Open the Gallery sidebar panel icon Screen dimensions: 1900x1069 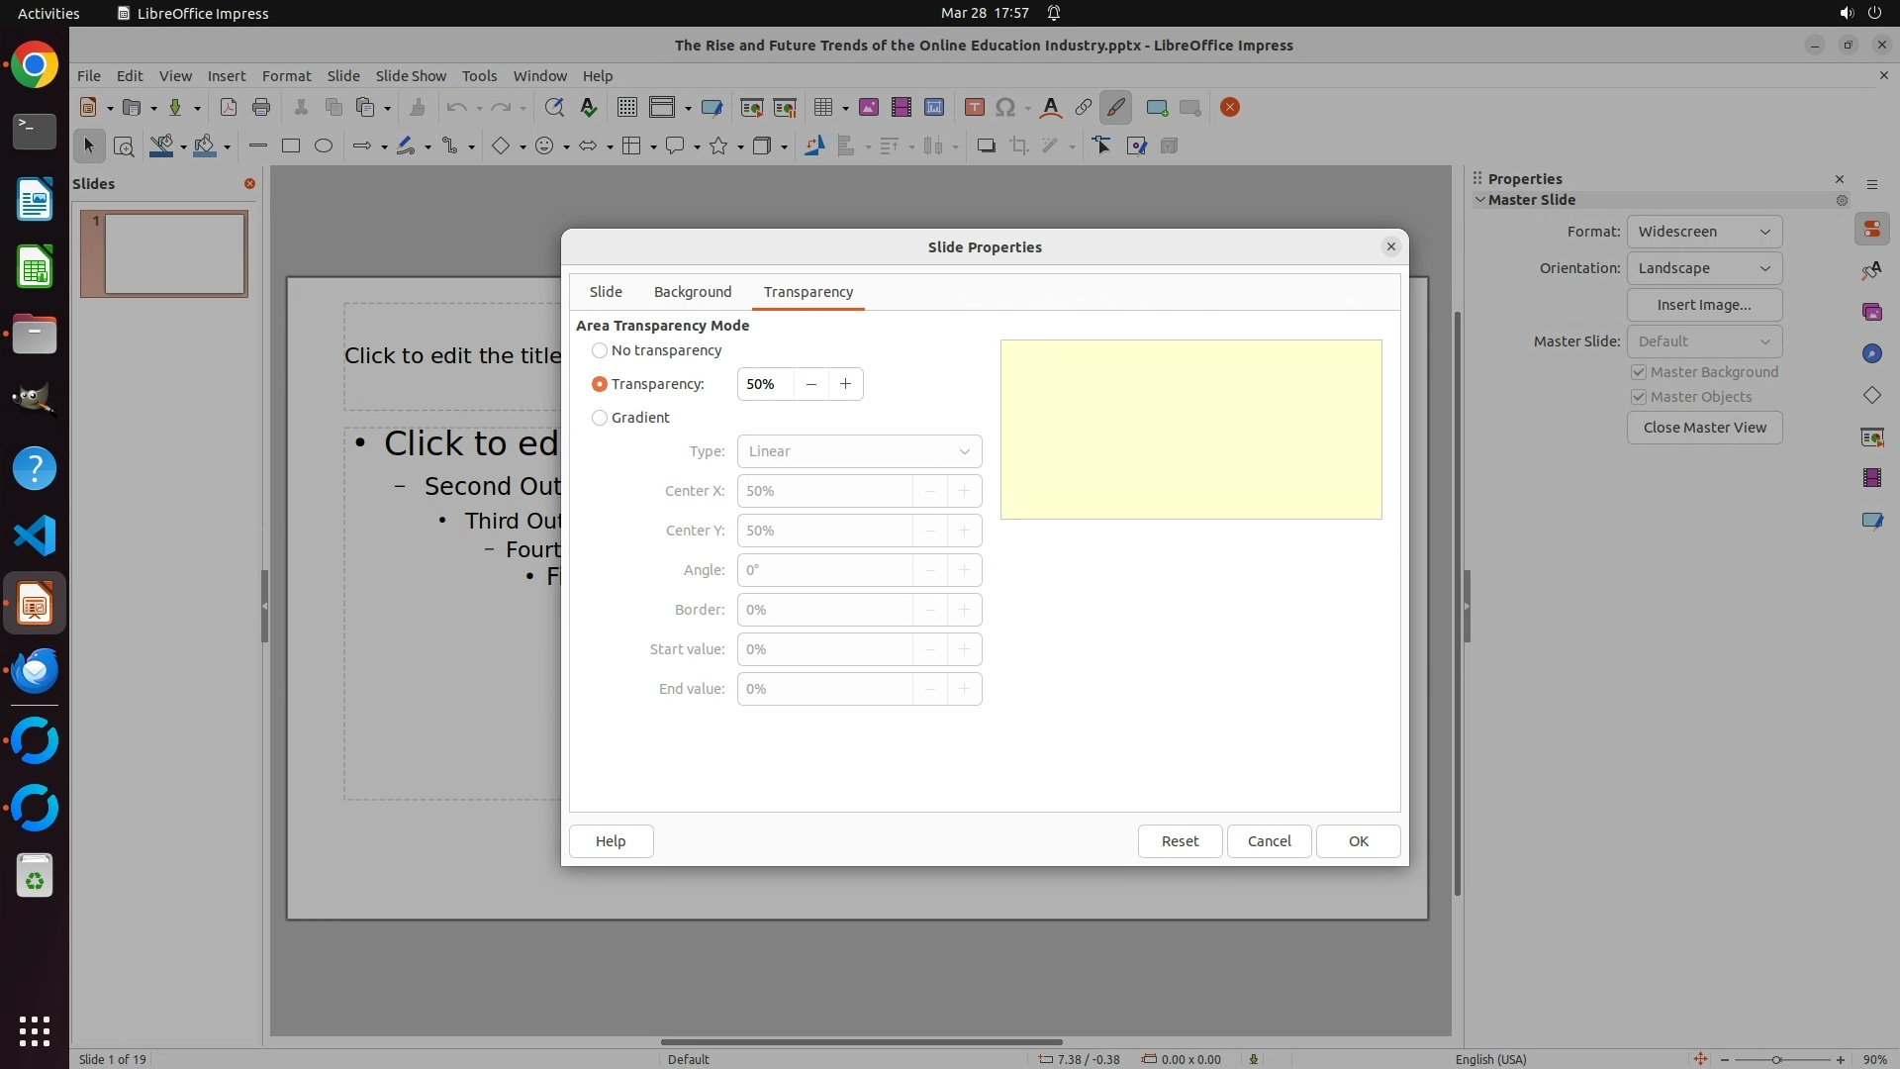point(1871,313)
